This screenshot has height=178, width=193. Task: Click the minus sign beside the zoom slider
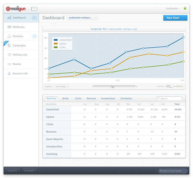click(92, 86)
